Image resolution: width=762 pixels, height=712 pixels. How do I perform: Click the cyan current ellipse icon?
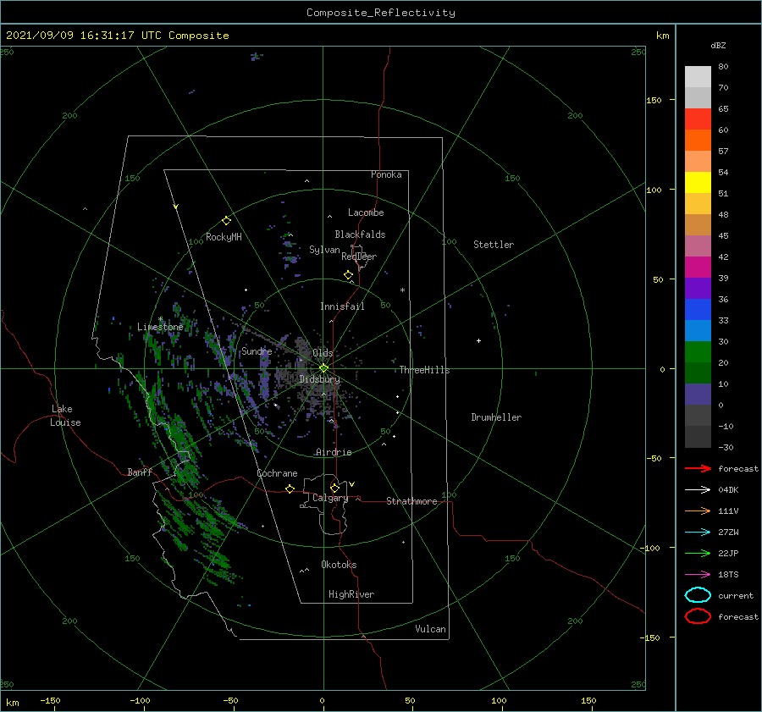click(698, 595)
